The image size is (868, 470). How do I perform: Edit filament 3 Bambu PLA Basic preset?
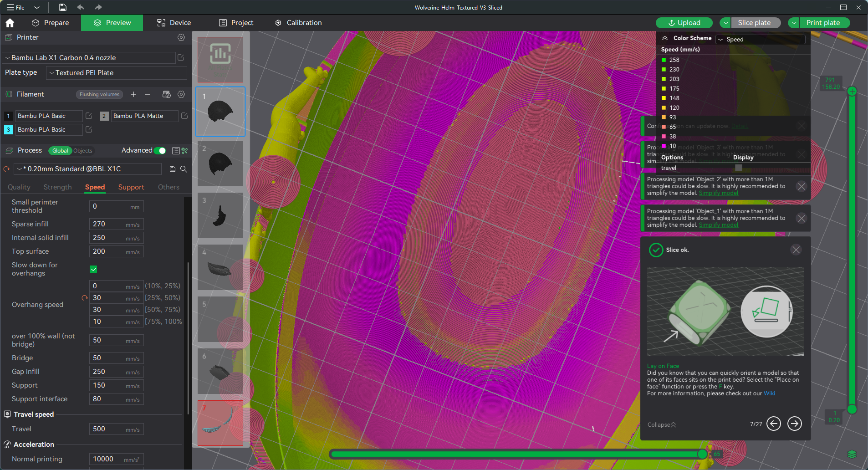[89, 129]
